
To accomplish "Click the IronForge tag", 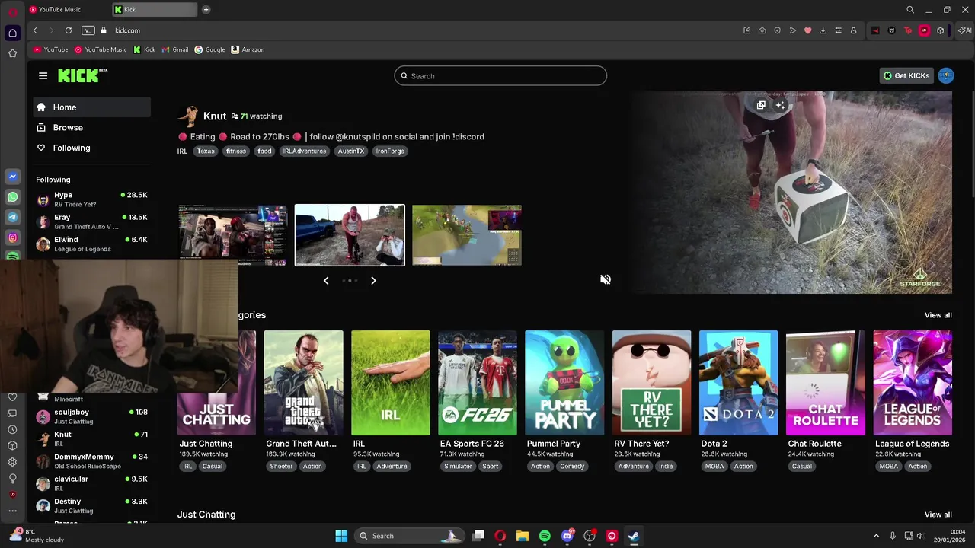I will 390,151.
